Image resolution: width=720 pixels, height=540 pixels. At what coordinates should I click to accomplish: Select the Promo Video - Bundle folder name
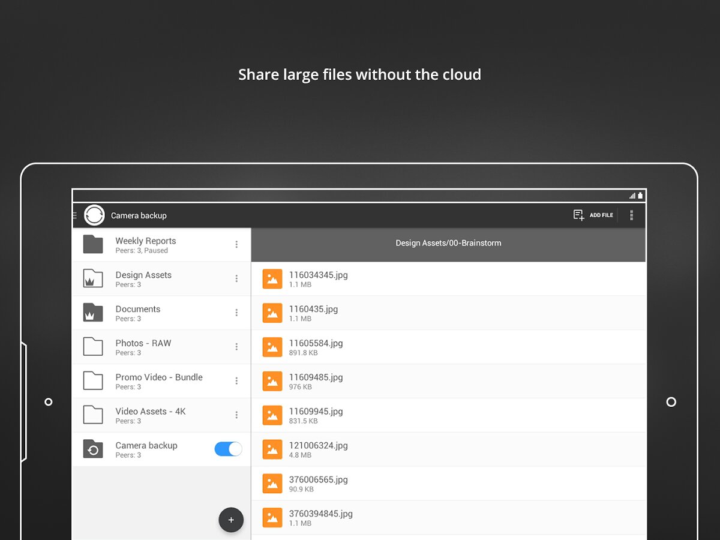pyautogui.click(x=159, y=377)
